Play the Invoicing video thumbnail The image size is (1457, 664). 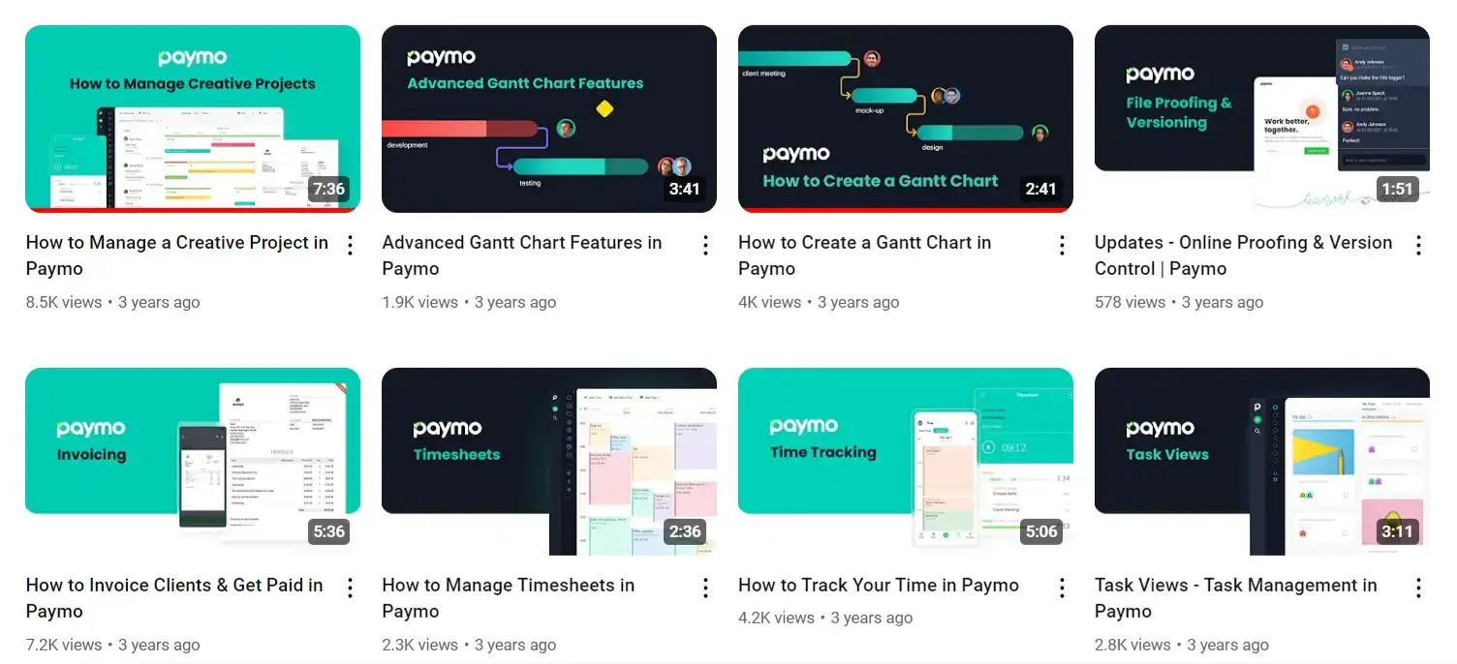tap(193, 461)
